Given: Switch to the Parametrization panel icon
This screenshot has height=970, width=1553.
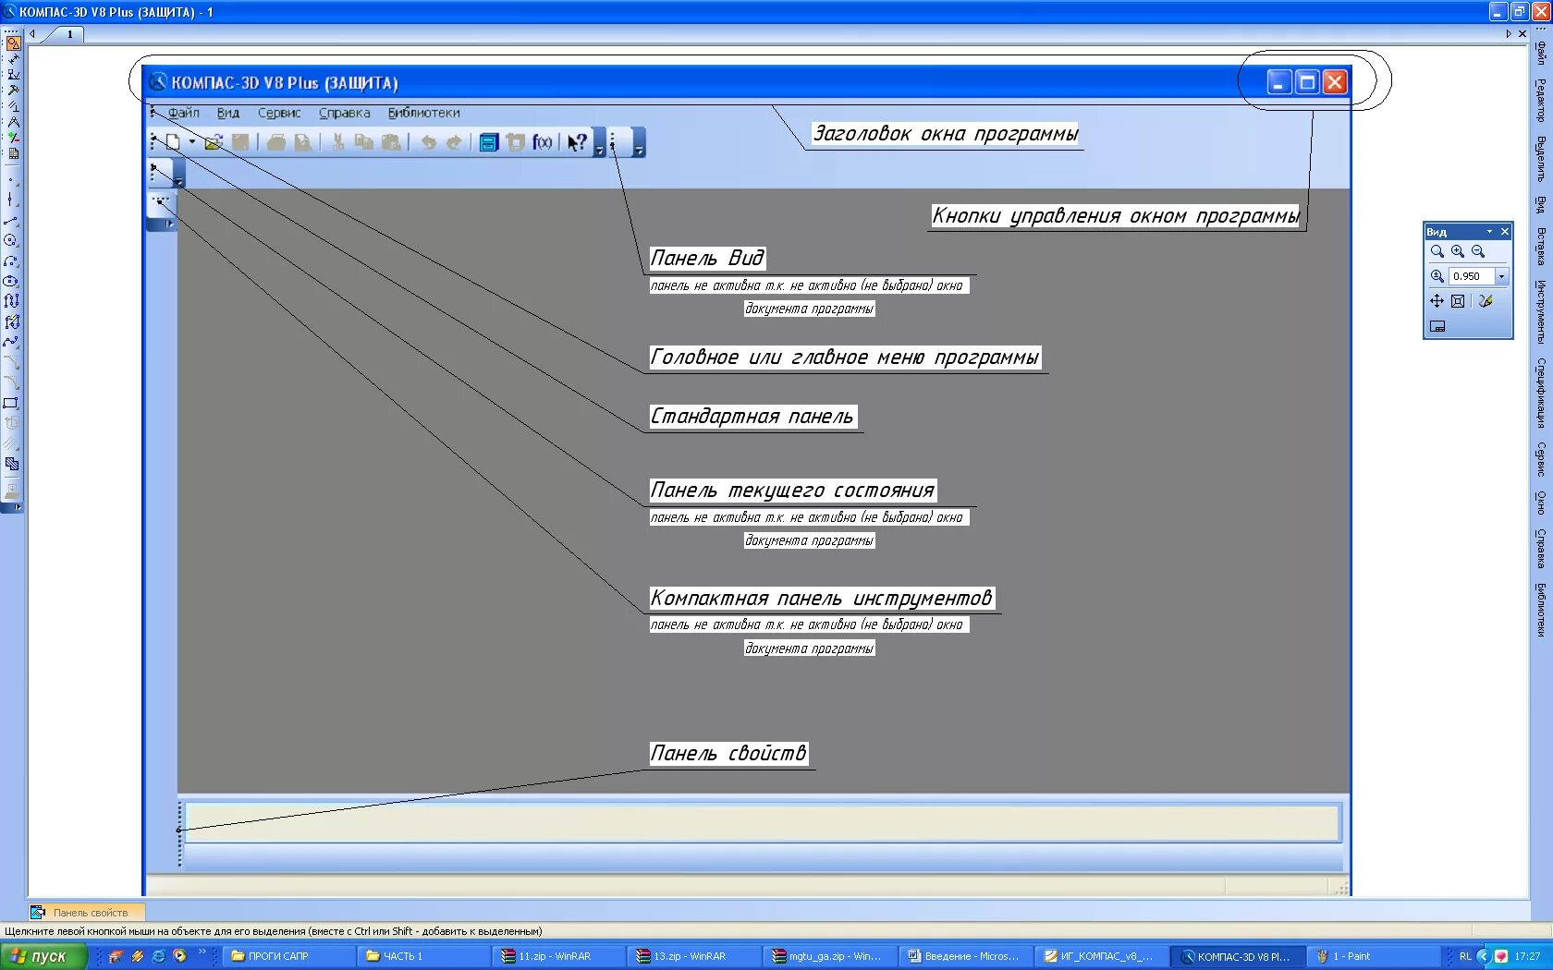Looking at the screenshot, I should (12, 106).
